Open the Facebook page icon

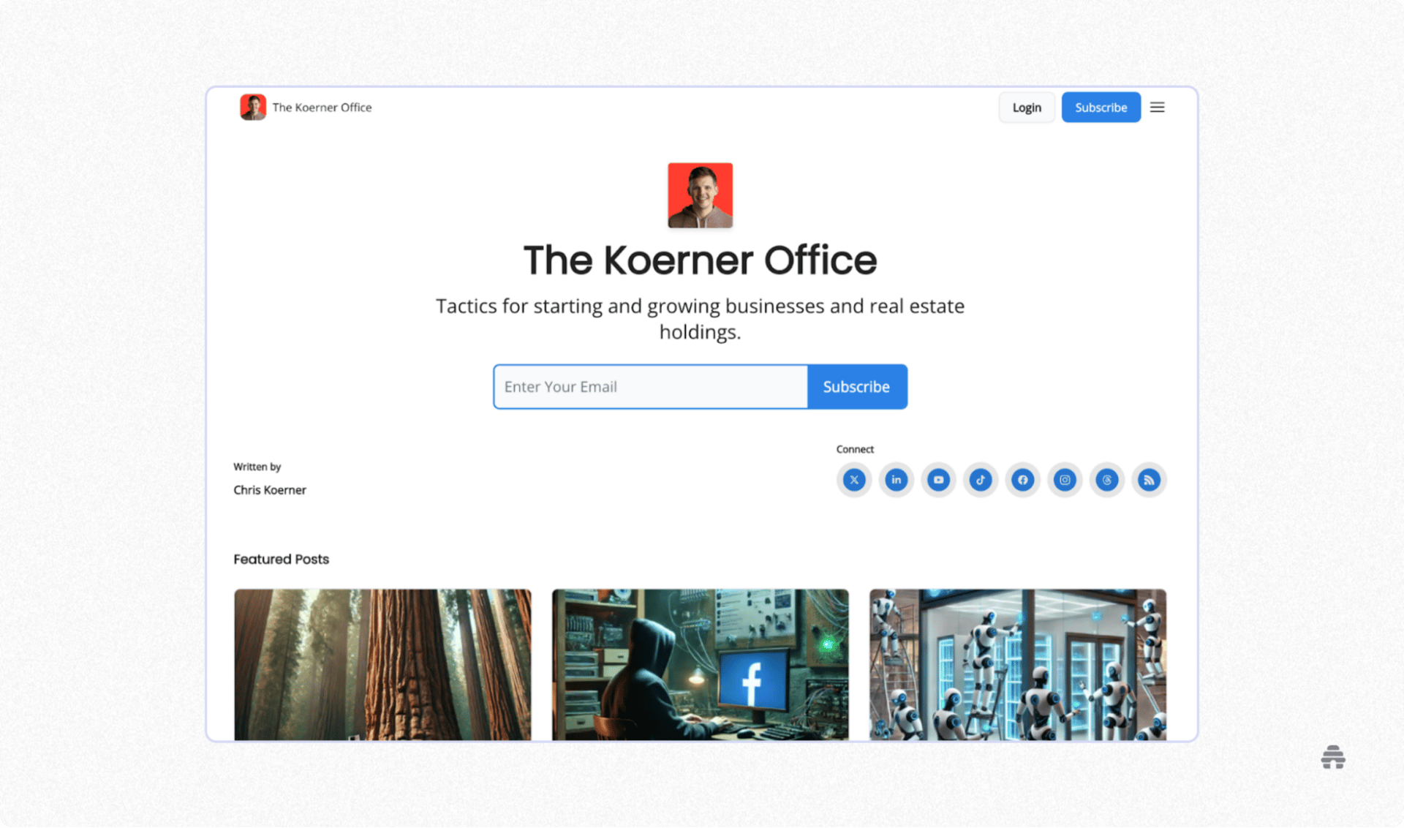coord(1022,480)
